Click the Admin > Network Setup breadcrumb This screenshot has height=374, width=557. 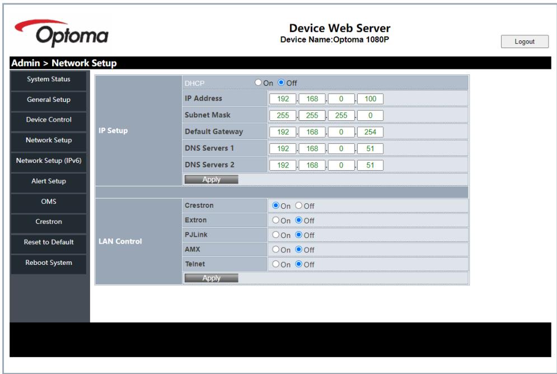(x=64, y=63)
